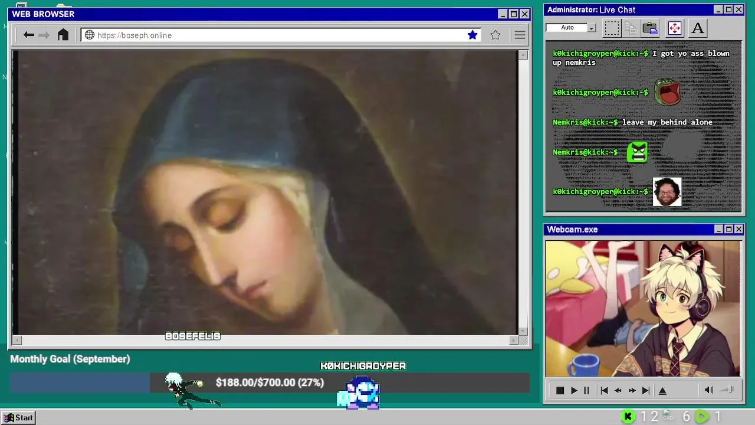Click the Auto combo box field
The image size is (755, 425).
coord(567,28)
